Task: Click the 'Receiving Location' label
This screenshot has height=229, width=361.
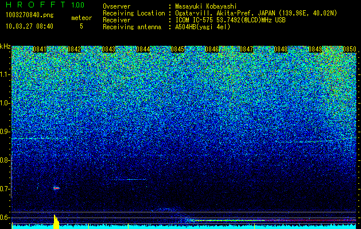Action: pyautogui.click(x=134, y=13)
